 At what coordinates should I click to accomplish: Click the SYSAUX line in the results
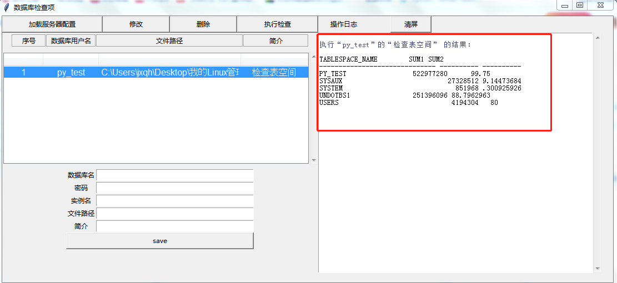pyautogui.click(x=420, y=80)
